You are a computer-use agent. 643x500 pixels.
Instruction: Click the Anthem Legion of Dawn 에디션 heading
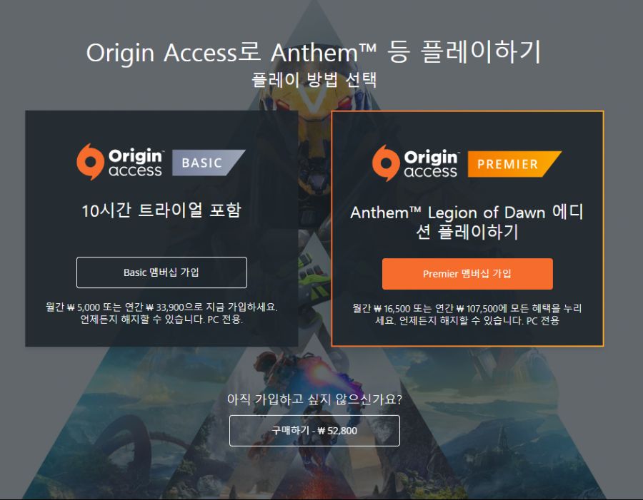(467, 222)
